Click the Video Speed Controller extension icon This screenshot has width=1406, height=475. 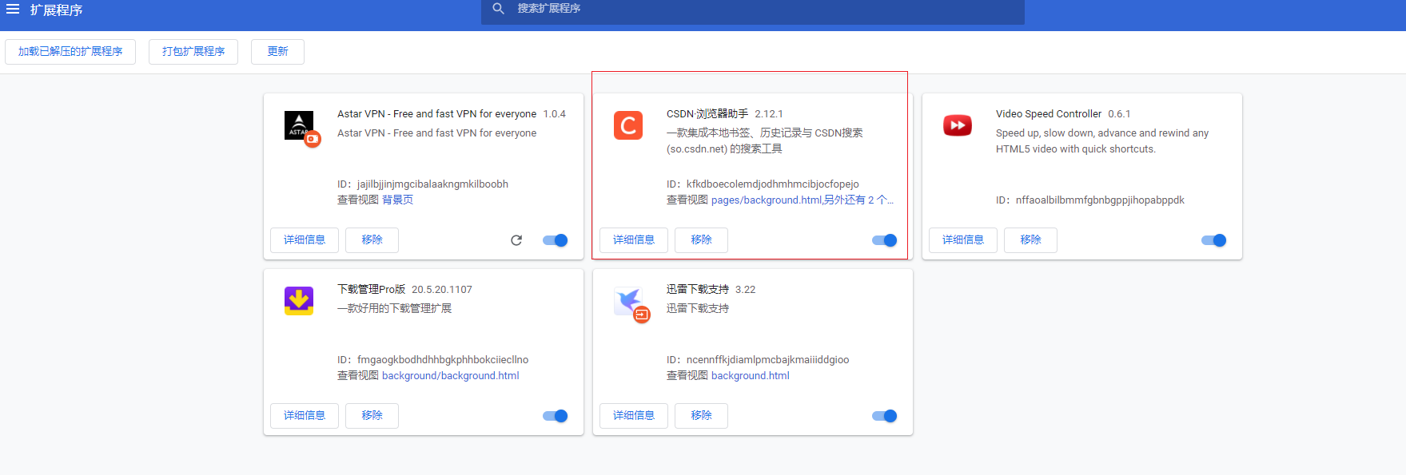pyautogui.click(x=958, y=125)
